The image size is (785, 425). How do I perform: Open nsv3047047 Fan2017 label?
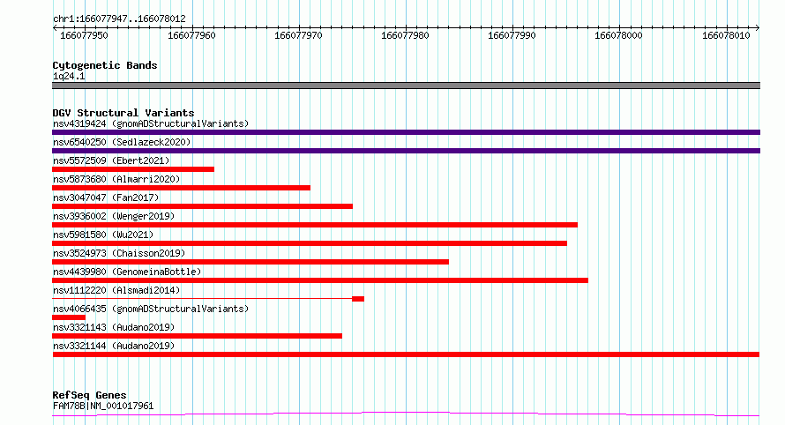(106, 198)
